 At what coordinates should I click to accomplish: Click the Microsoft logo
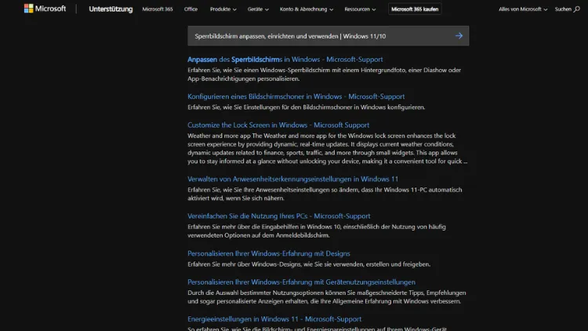tap(45, 9)
